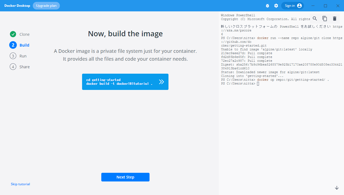Select step 2 Build circle
The height and width of the screenshot is (195, 344).
tap(13, 45)
